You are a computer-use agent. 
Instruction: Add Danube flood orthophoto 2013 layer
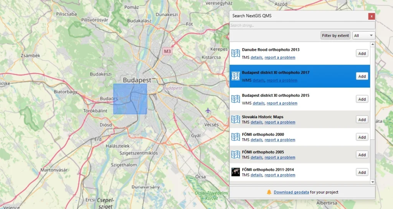362,54
